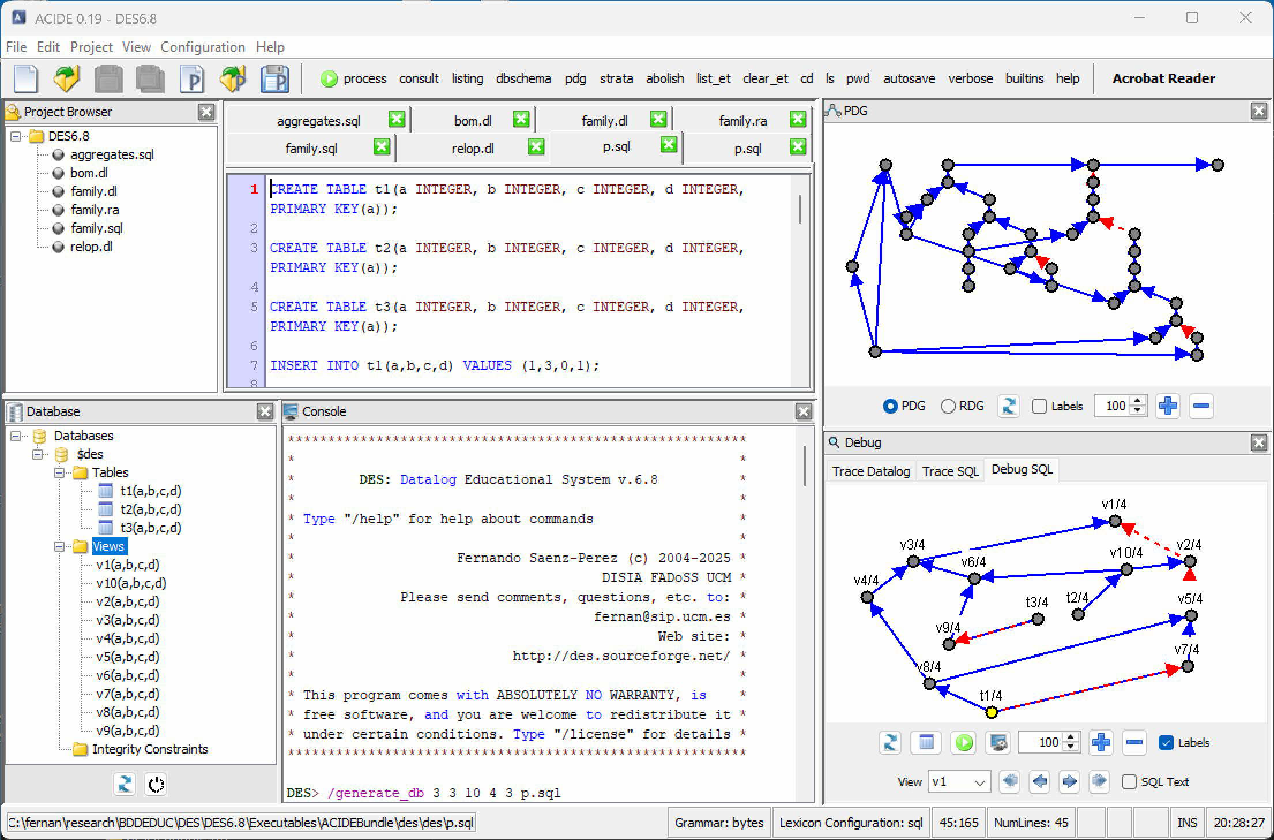This screenshot has width=1274, height=840.
Task: Decrease the Debug zoom spinner value
Action: click(x=1071, y=747)
